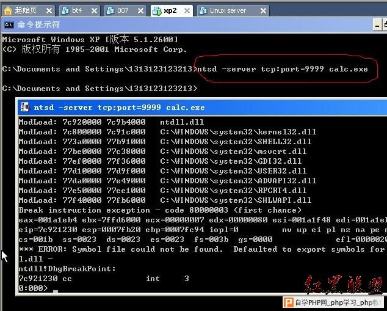387x311 pixels.
Task: Click the eip=7c921230 register line
Action: tap(203, 230)
